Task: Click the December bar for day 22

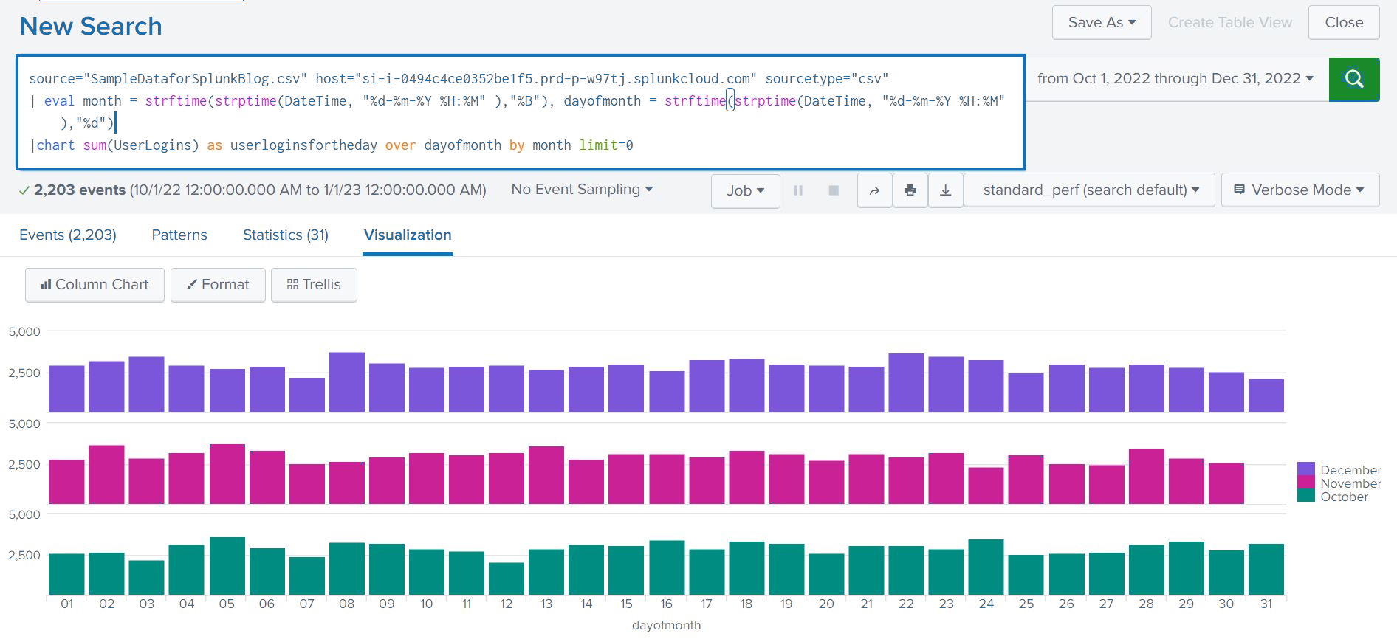Action: click(x=907, y=383)
